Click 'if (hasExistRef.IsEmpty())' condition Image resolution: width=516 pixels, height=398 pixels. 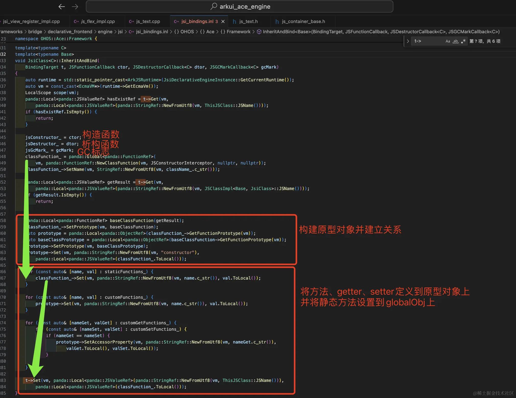click(61, 112)
